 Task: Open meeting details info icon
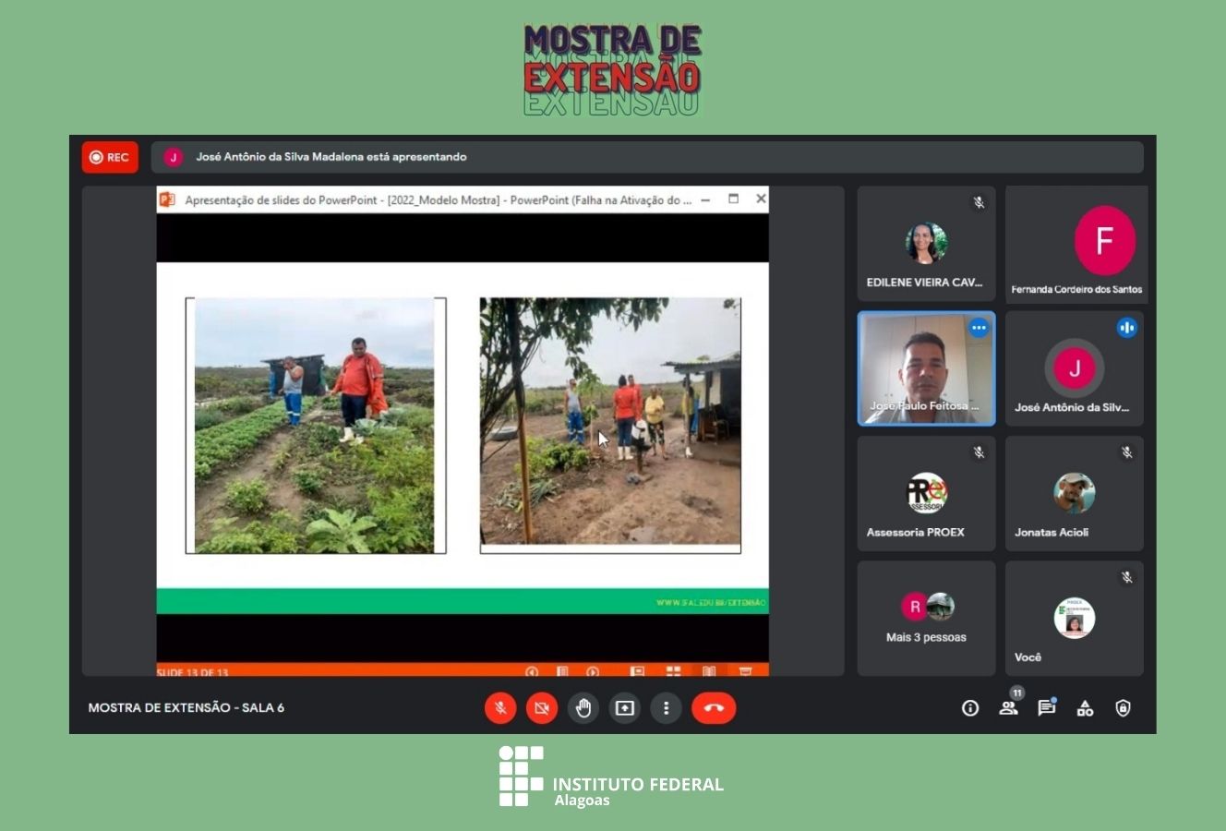tap(970, 708)
